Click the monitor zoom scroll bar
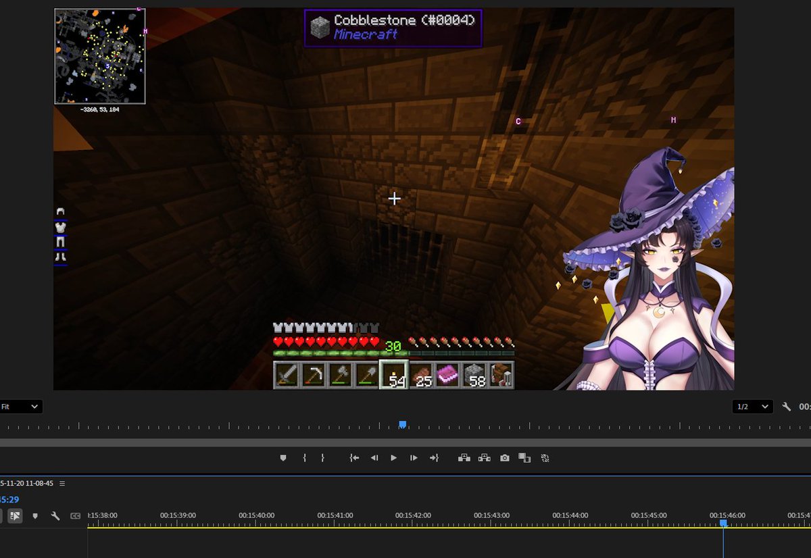The width and height of the screenshot is (811, 558). click(x=405, y=442)
